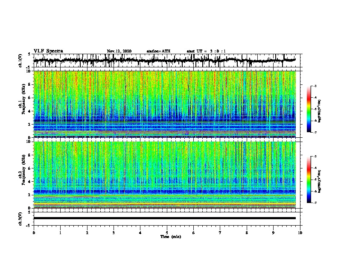Click time-axis tick label "0"
Screen dimensions: 338x261
click(34, 232)
